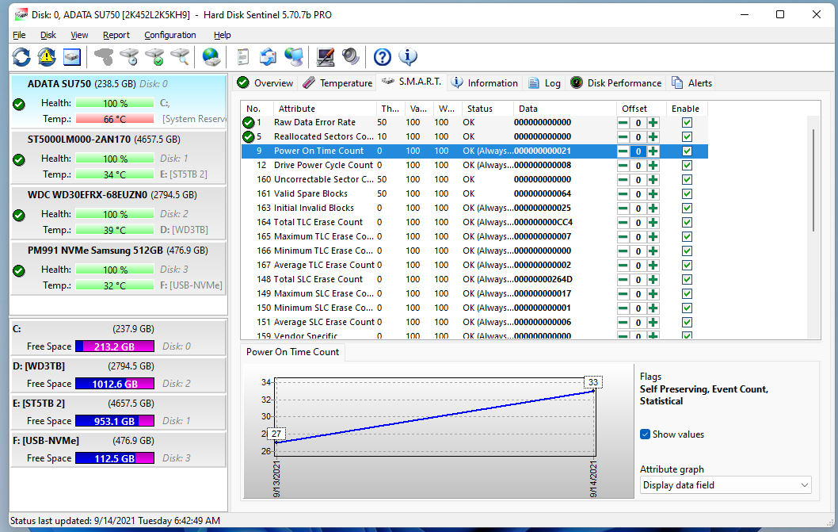The height and width of the screenshot is (532, 838).
Task: Click minus offset for Uncorrectable Sector Count
Action: click(623, 180)
